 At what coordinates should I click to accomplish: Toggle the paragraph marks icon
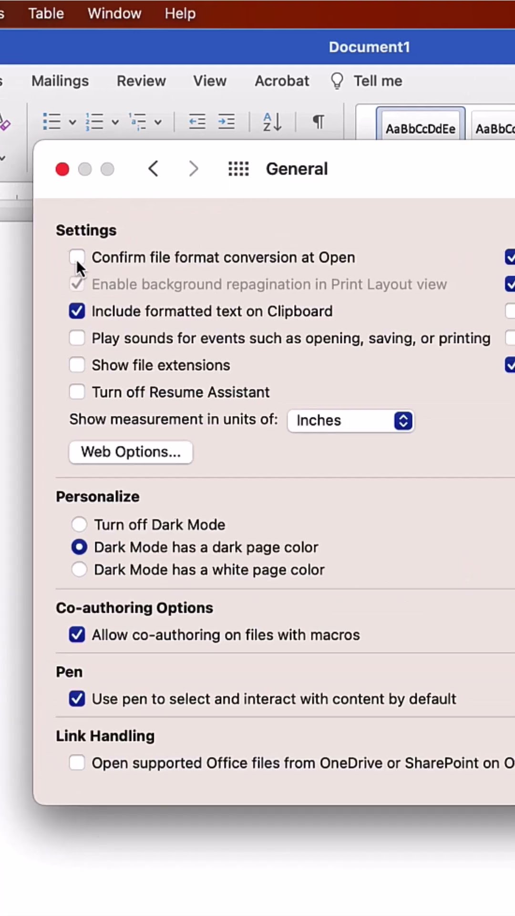tap(319, 122)
